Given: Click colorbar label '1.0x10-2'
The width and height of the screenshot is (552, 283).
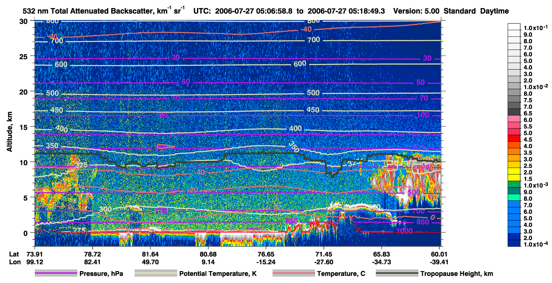Looking at the screenshot, I should point(536,87).
